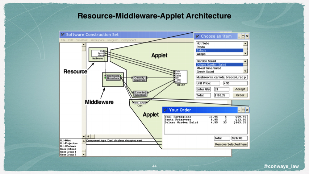Select Deluxe Garden Salad order row
This screenshot has width=309, height=174.
tap(205, 123)
